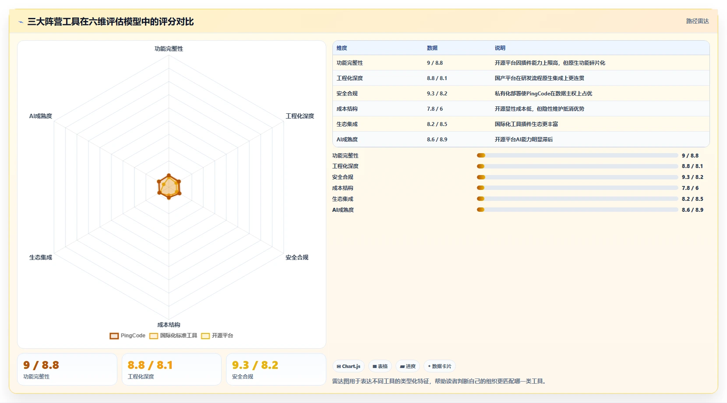Click table value 8.2 / 8.5
Screen dimensions: 727x403
coord(437,124)
